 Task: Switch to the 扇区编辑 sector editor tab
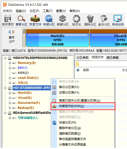(x=112, y=57)
